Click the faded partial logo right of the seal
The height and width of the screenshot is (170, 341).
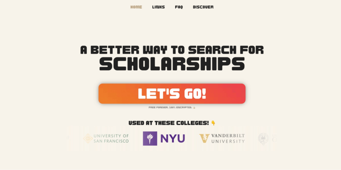(274, 138)
